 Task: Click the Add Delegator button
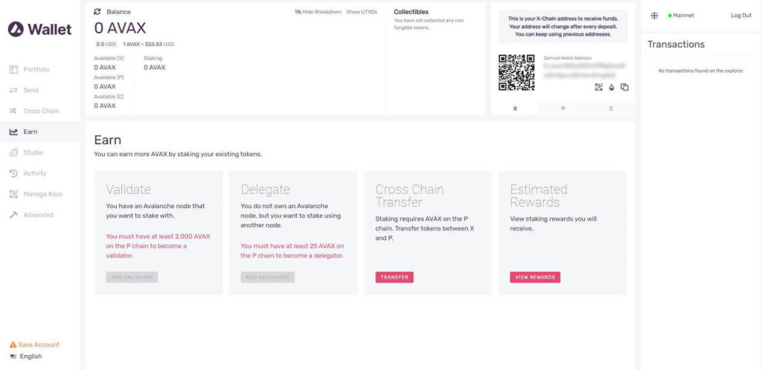(267, 277)
